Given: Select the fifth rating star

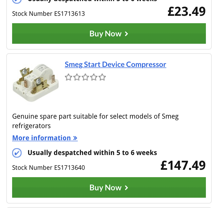Looking at the screenshot, I should pyautogui.click(x=102, y=78).
